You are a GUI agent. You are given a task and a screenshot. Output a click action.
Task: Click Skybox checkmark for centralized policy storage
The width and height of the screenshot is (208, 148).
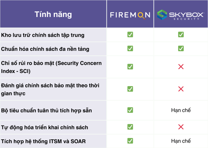click(181, 35)
